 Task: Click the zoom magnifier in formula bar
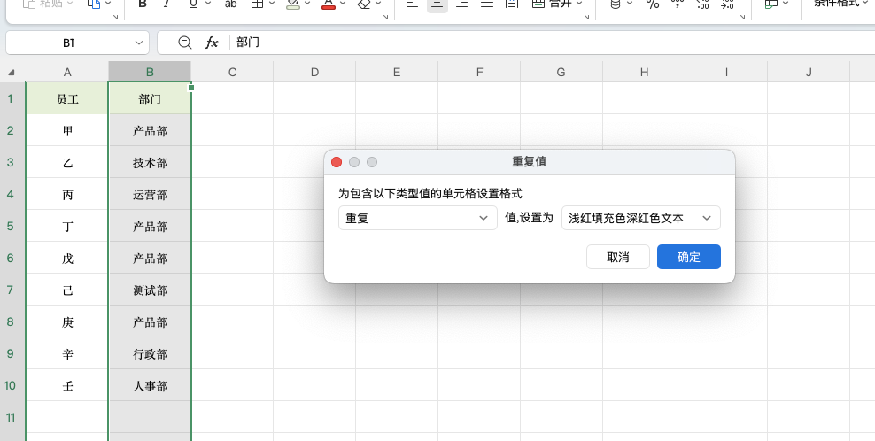coord(185,43)
